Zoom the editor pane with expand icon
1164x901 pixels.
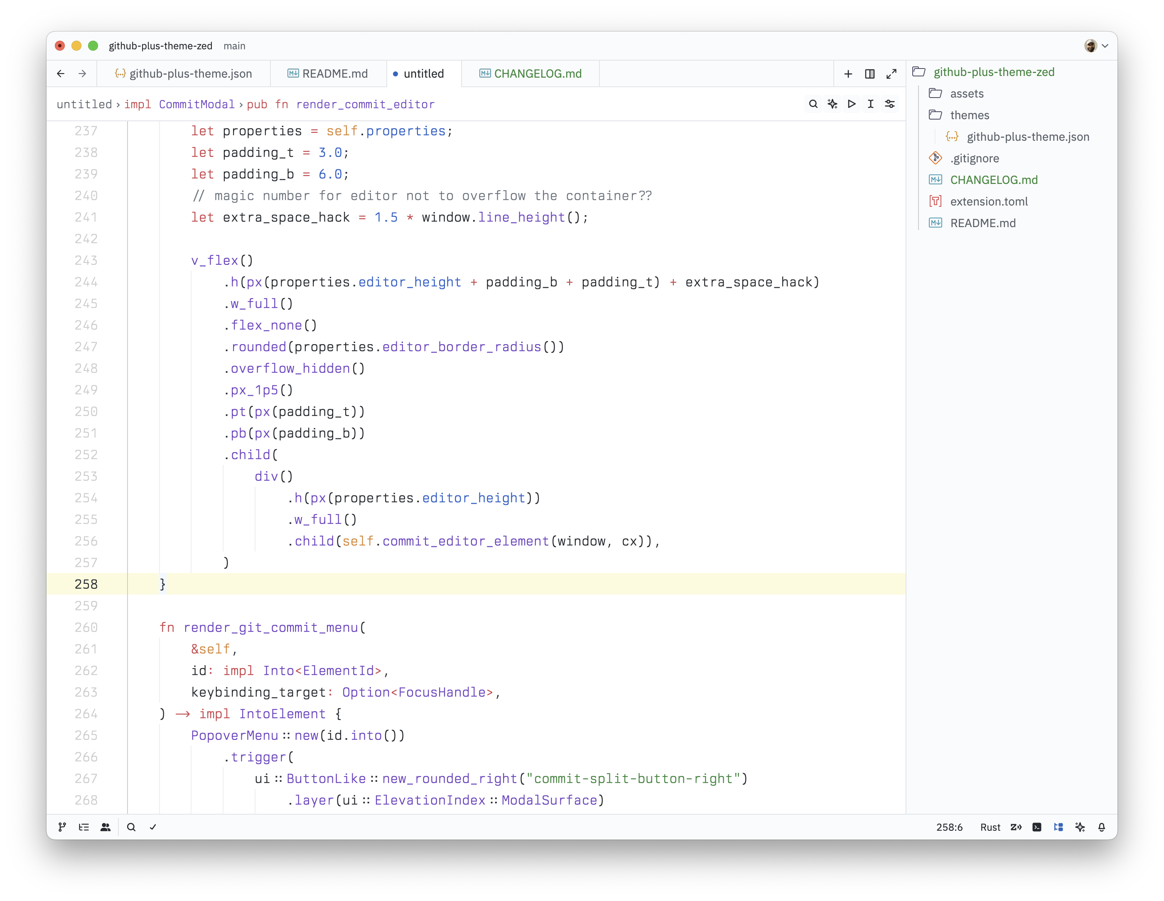tap(891, 73)
